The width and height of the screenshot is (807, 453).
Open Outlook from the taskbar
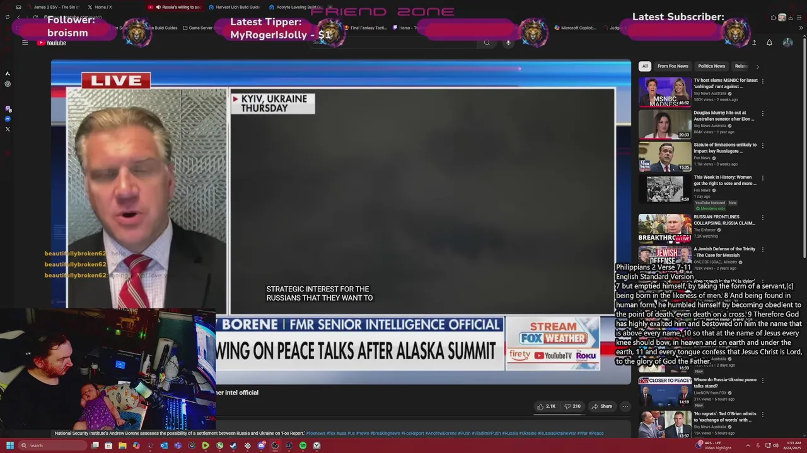click(164, 445)
